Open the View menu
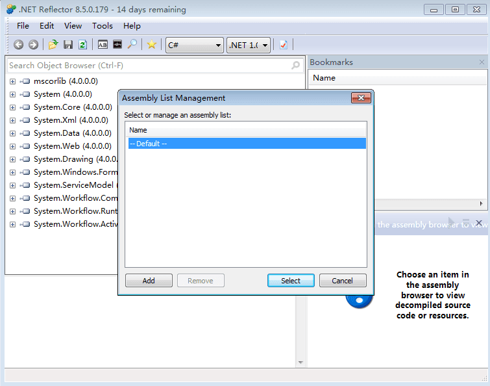Viewport: 490px width, 386px height. click(x=73, y=25)
